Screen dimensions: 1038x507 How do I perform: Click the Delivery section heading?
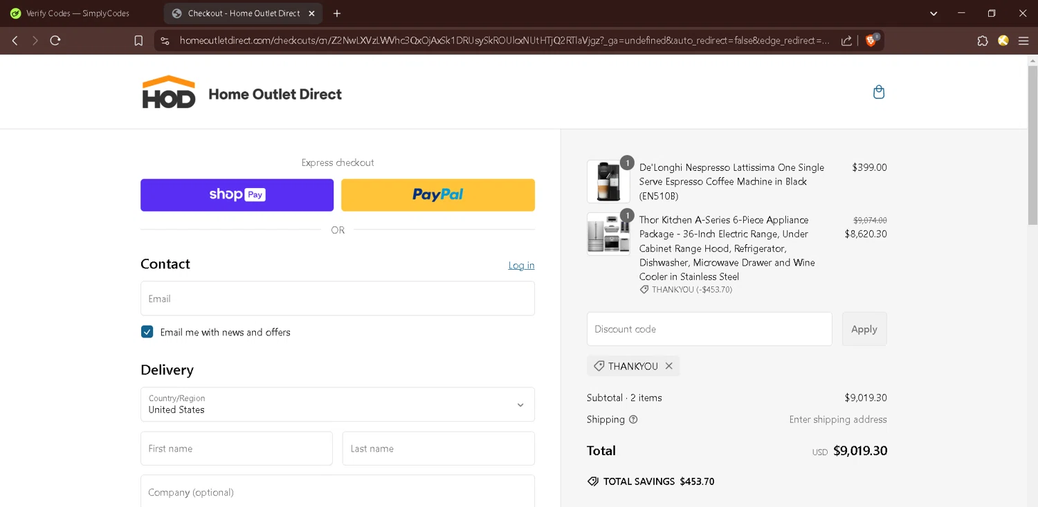(167, 370)
